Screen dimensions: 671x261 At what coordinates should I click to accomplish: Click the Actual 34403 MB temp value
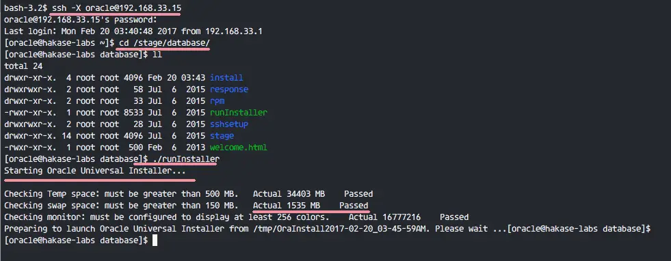click(x=289, y=194)
